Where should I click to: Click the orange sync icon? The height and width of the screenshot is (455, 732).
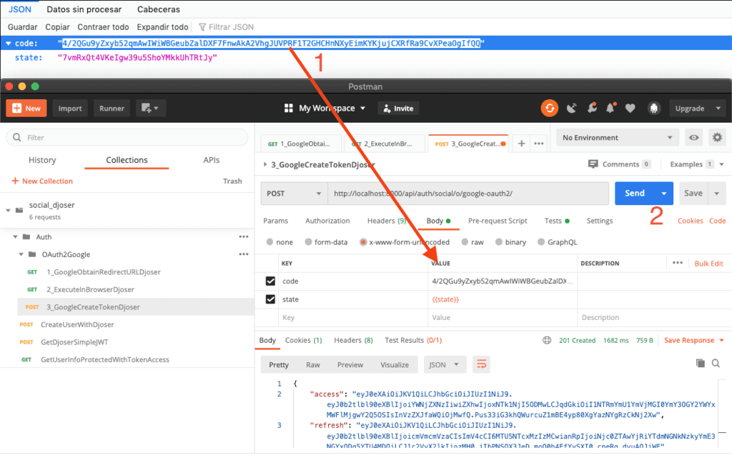point(549,109)
